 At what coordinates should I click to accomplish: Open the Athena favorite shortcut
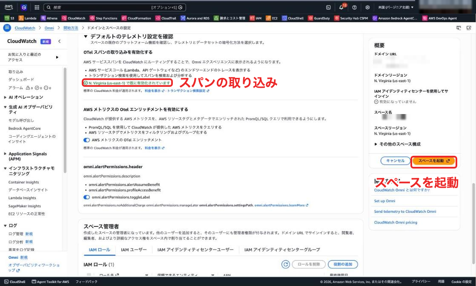pyautogui.click(x=49, y=18)
